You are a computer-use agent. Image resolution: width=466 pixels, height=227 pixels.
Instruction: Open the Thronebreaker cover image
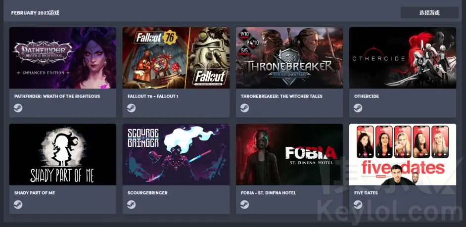[289, 58]
